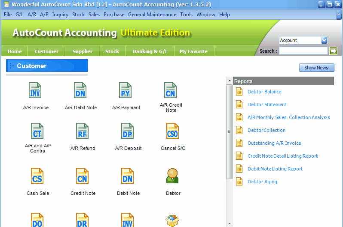Click the Debit Note Listing report icon

[x=239, y=169]
